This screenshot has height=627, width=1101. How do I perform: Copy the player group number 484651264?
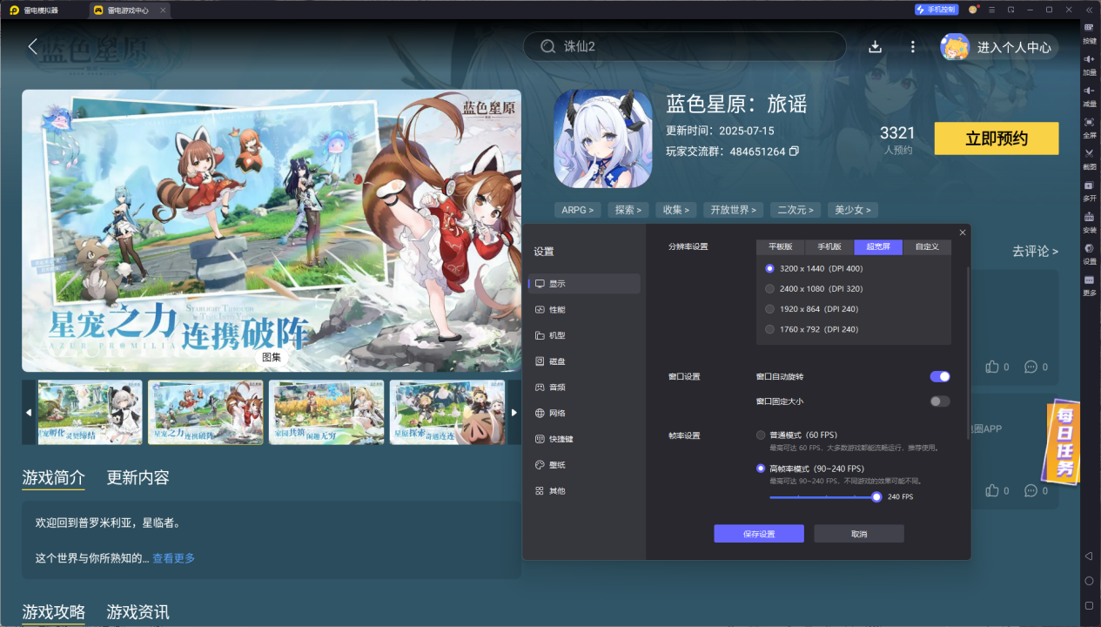794,152
